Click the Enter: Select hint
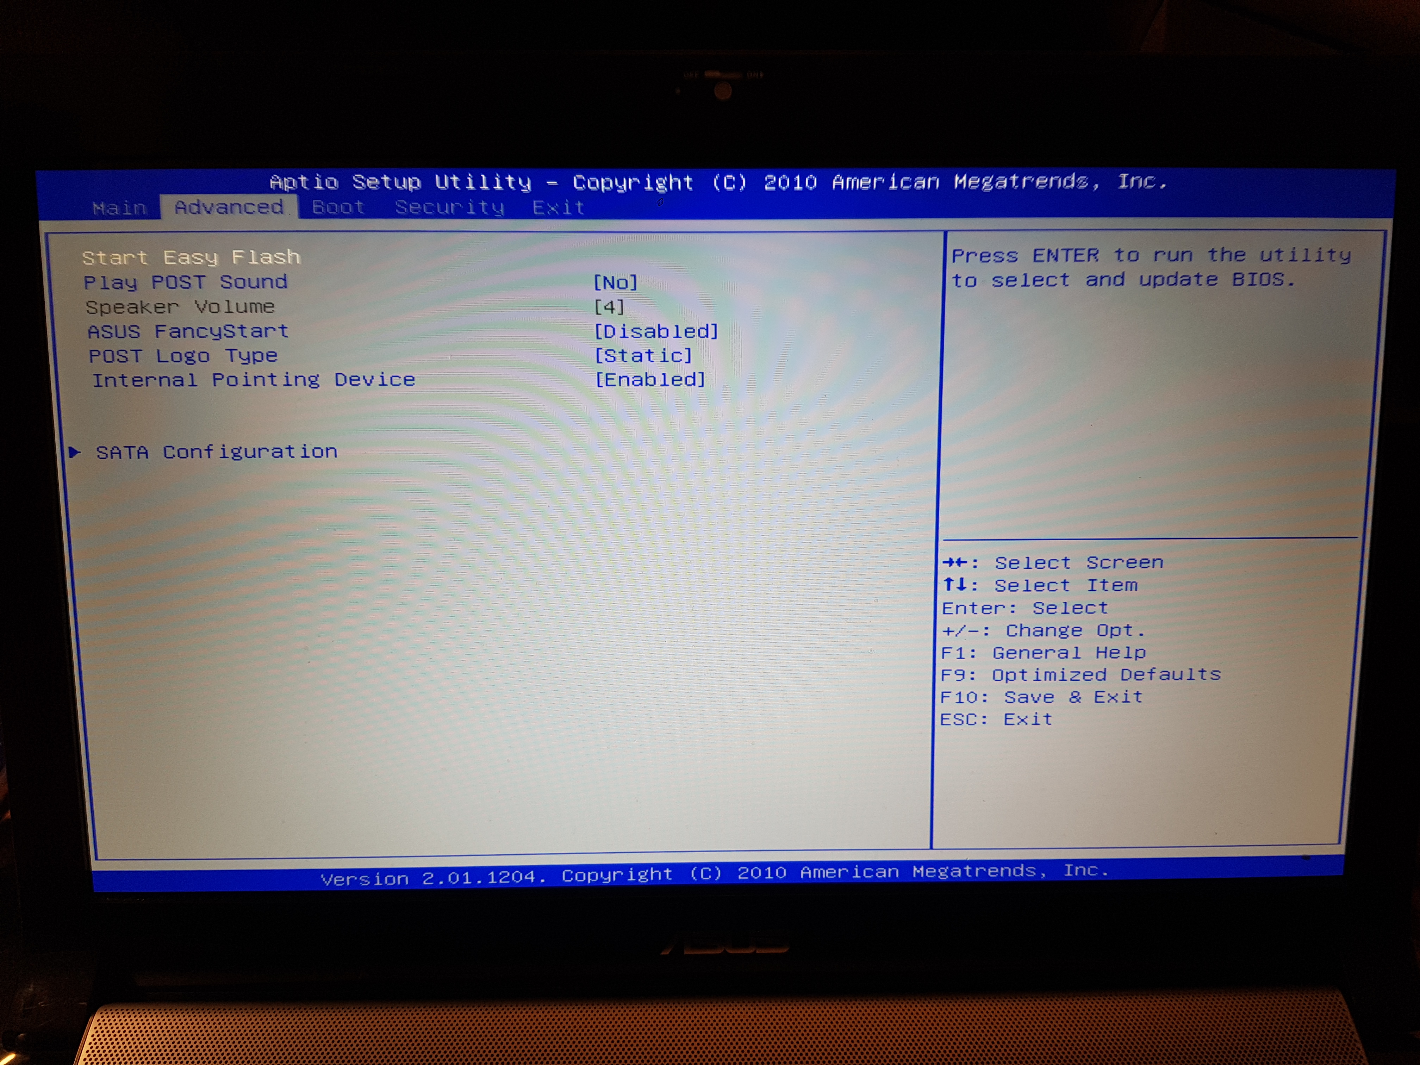 [1025, 608]
